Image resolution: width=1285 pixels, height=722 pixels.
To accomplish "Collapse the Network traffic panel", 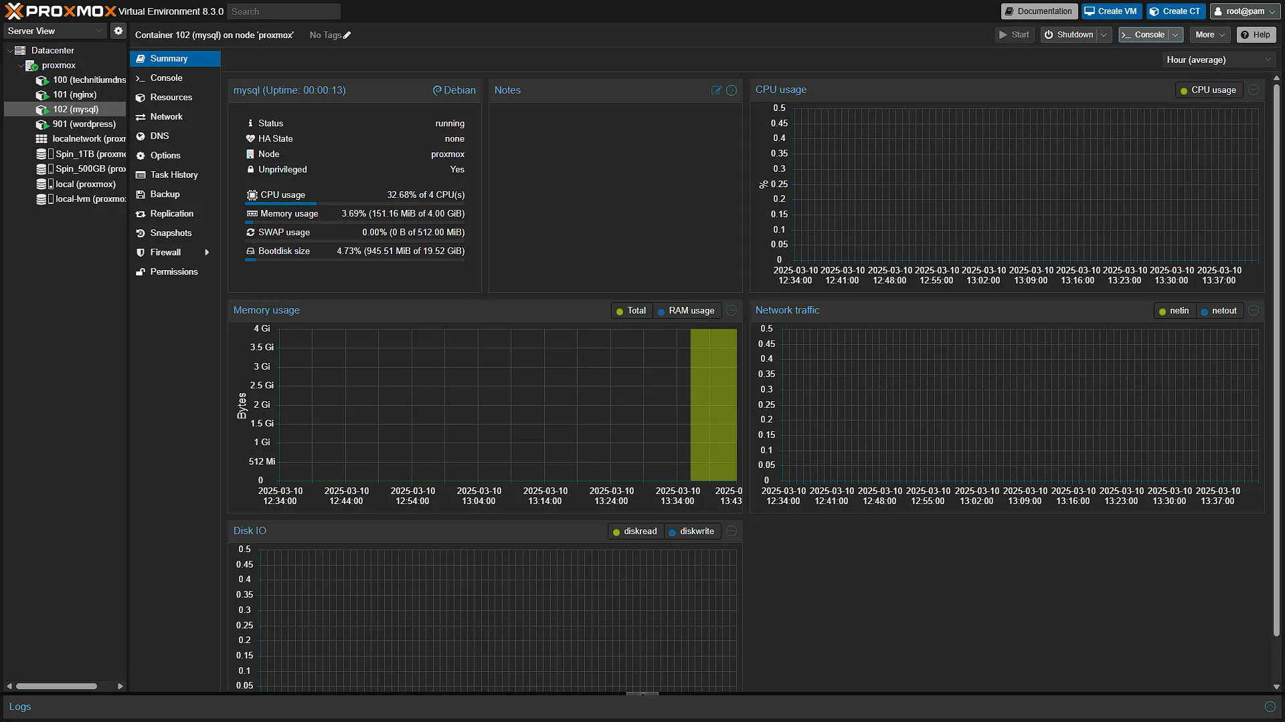I will (1254, 310).
